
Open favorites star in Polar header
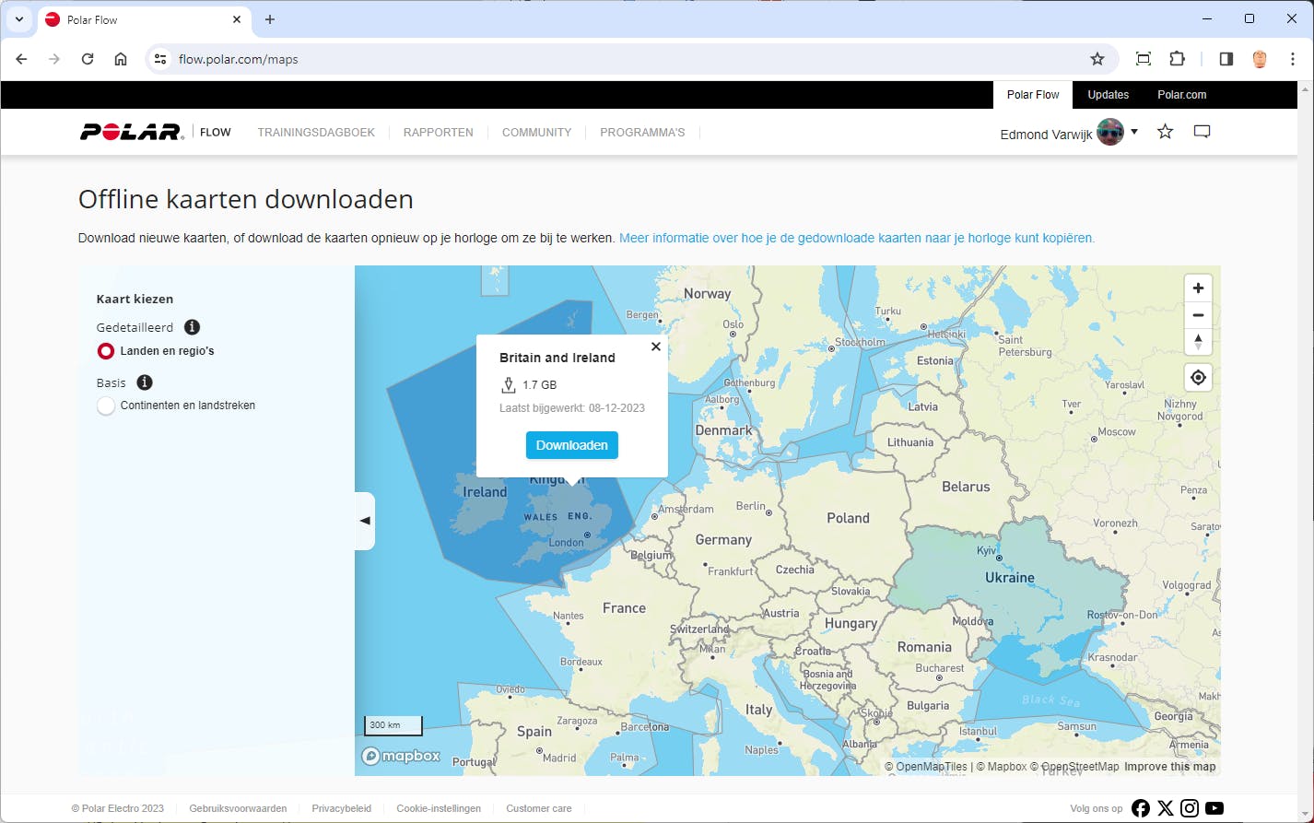tap(1166, 132)
